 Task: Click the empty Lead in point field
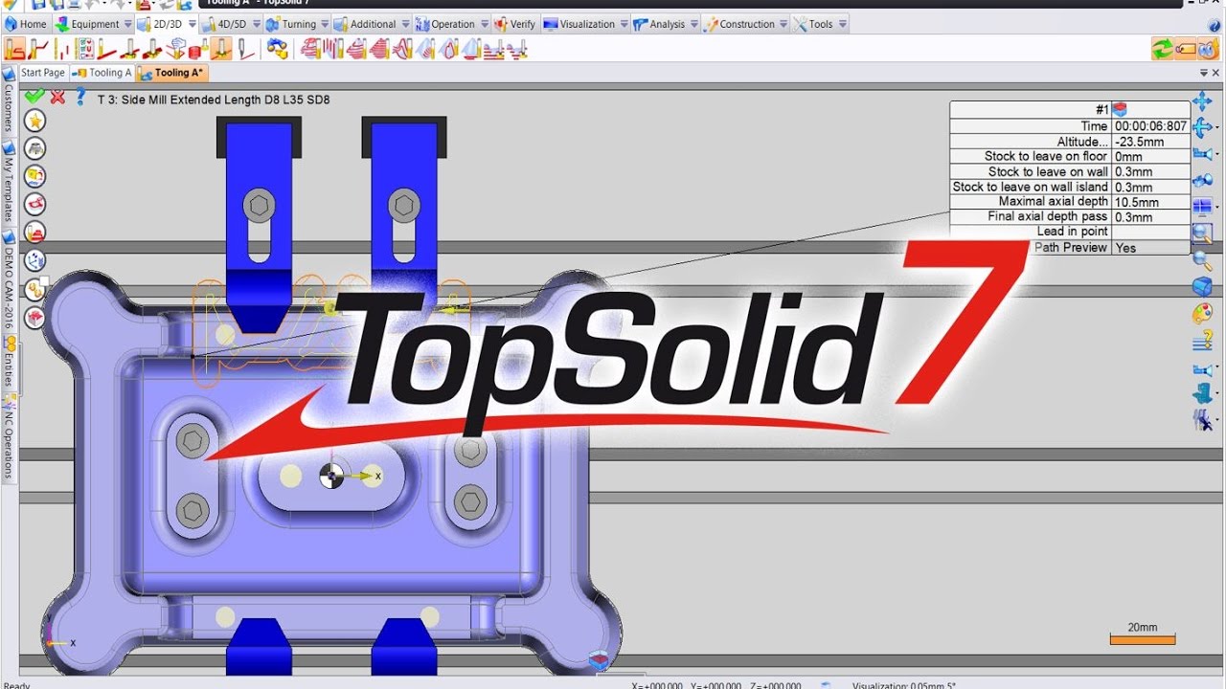[x=1151, y=232]
